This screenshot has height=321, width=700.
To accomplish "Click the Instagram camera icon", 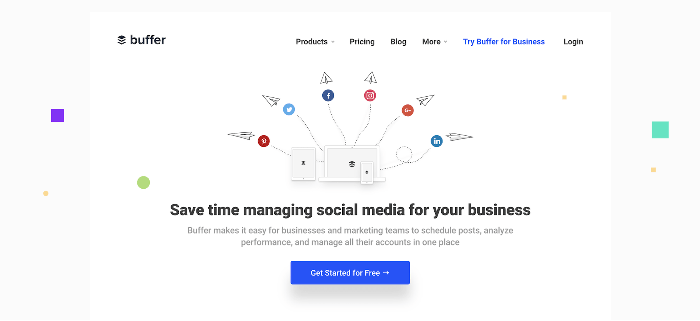I will (370, 95).
